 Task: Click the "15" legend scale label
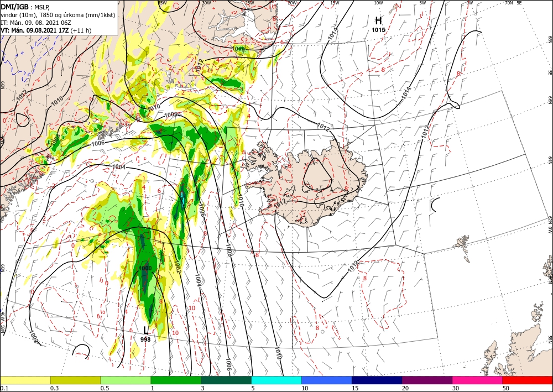point(355,388)
